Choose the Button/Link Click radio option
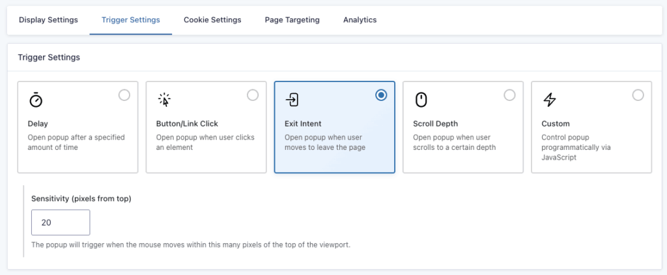This screenshot has height=275, width=667. coord(253,95)
